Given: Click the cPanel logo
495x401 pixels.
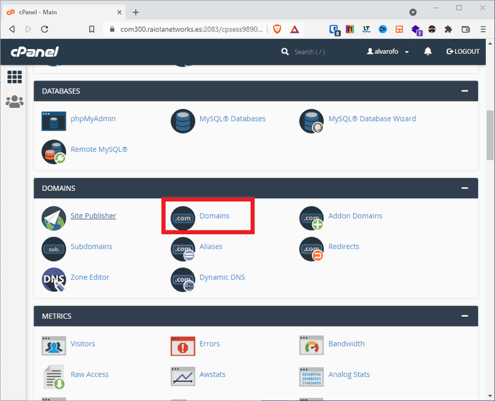Looking at the screenshot, I should (35, 51).
